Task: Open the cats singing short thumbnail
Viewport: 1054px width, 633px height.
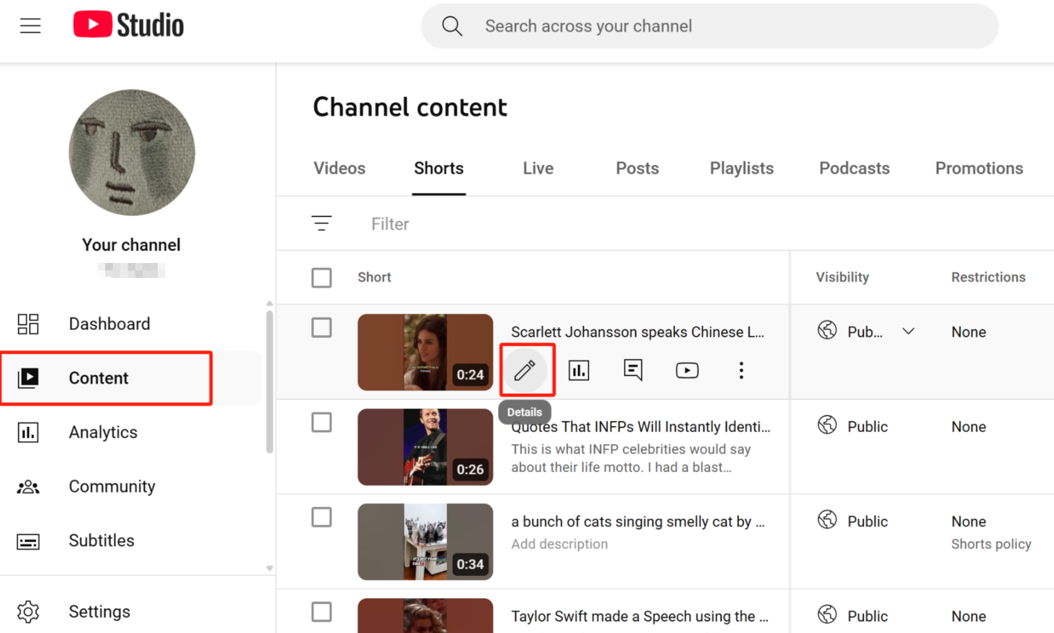Action: 425,542
